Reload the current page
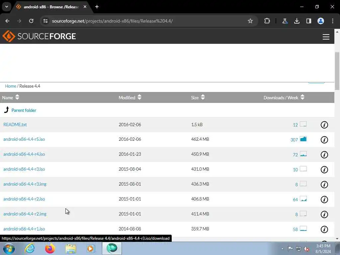340x255 pixels. 31,21
